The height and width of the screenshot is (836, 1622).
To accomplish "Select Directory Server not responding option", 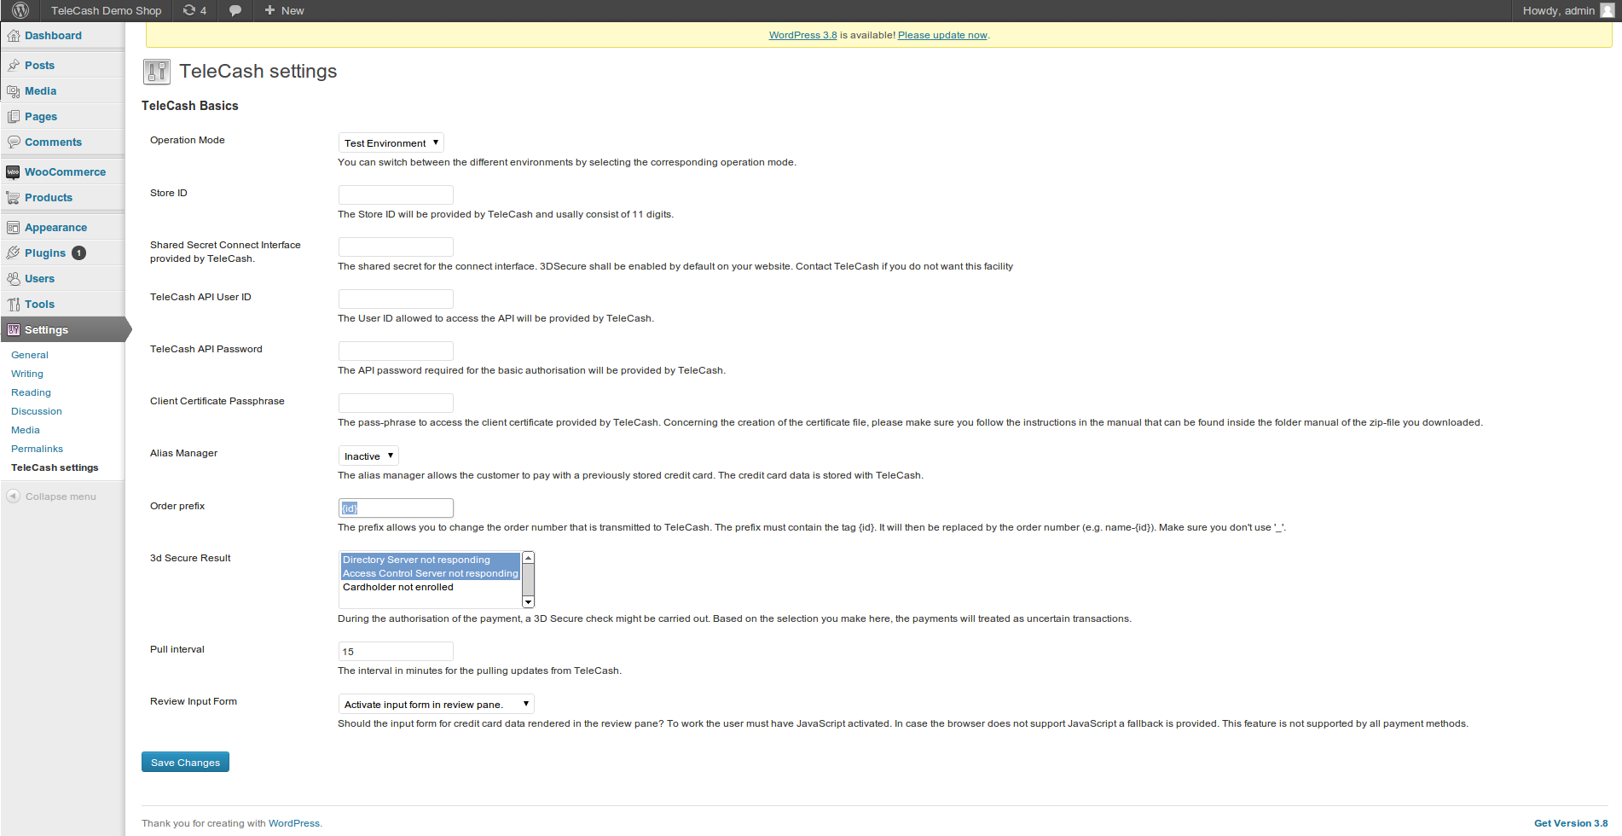I will pyautogui.click(x=430, y=560).
